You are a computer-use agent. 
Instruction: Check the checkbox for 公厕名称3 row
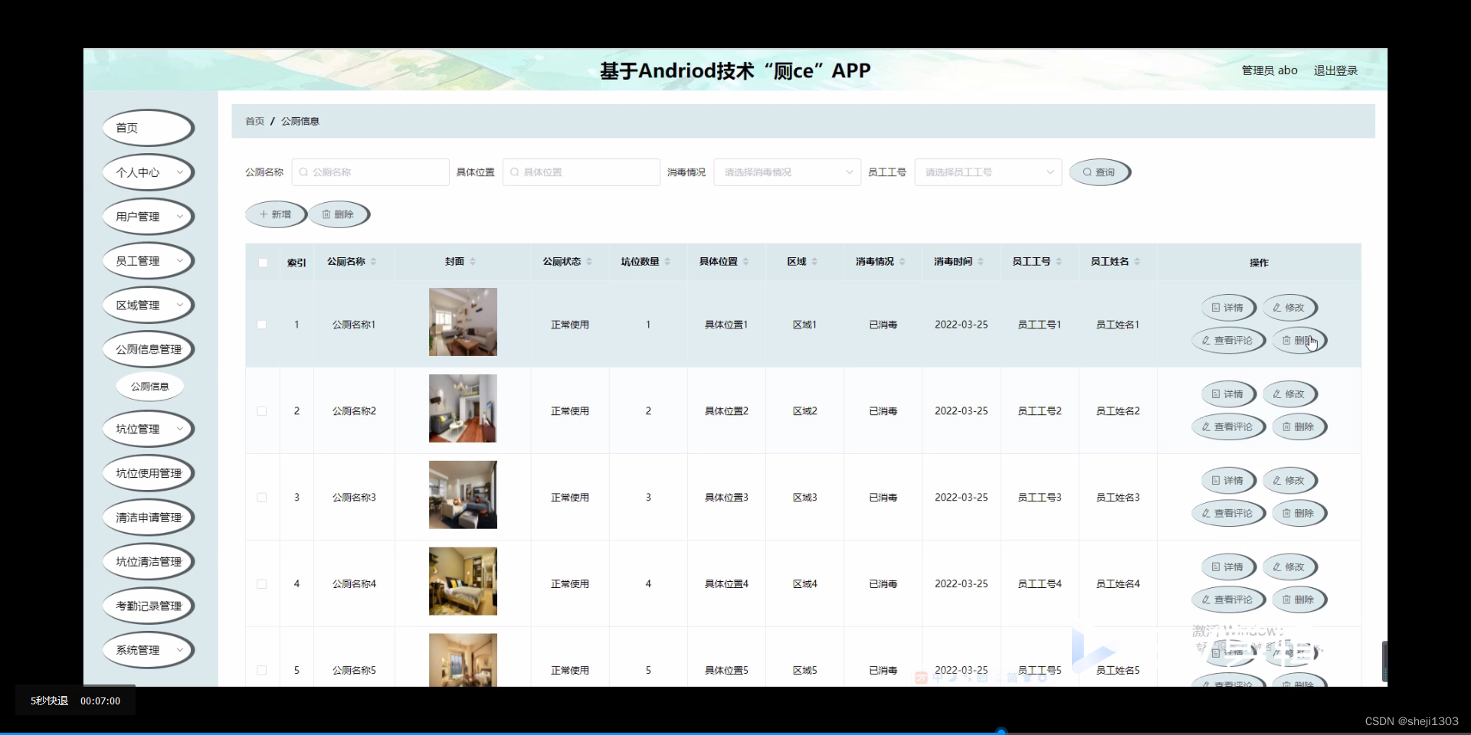coord(261,497)
